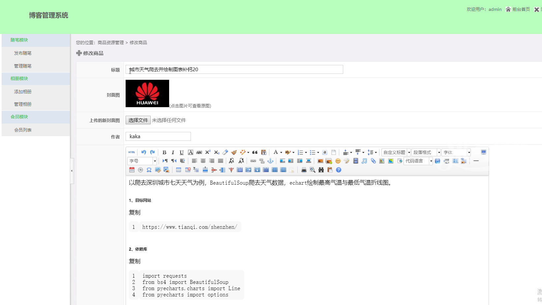542x305 pixels.
Task: Click the 选择文件 upload button
Action: (x=138, y=120)
